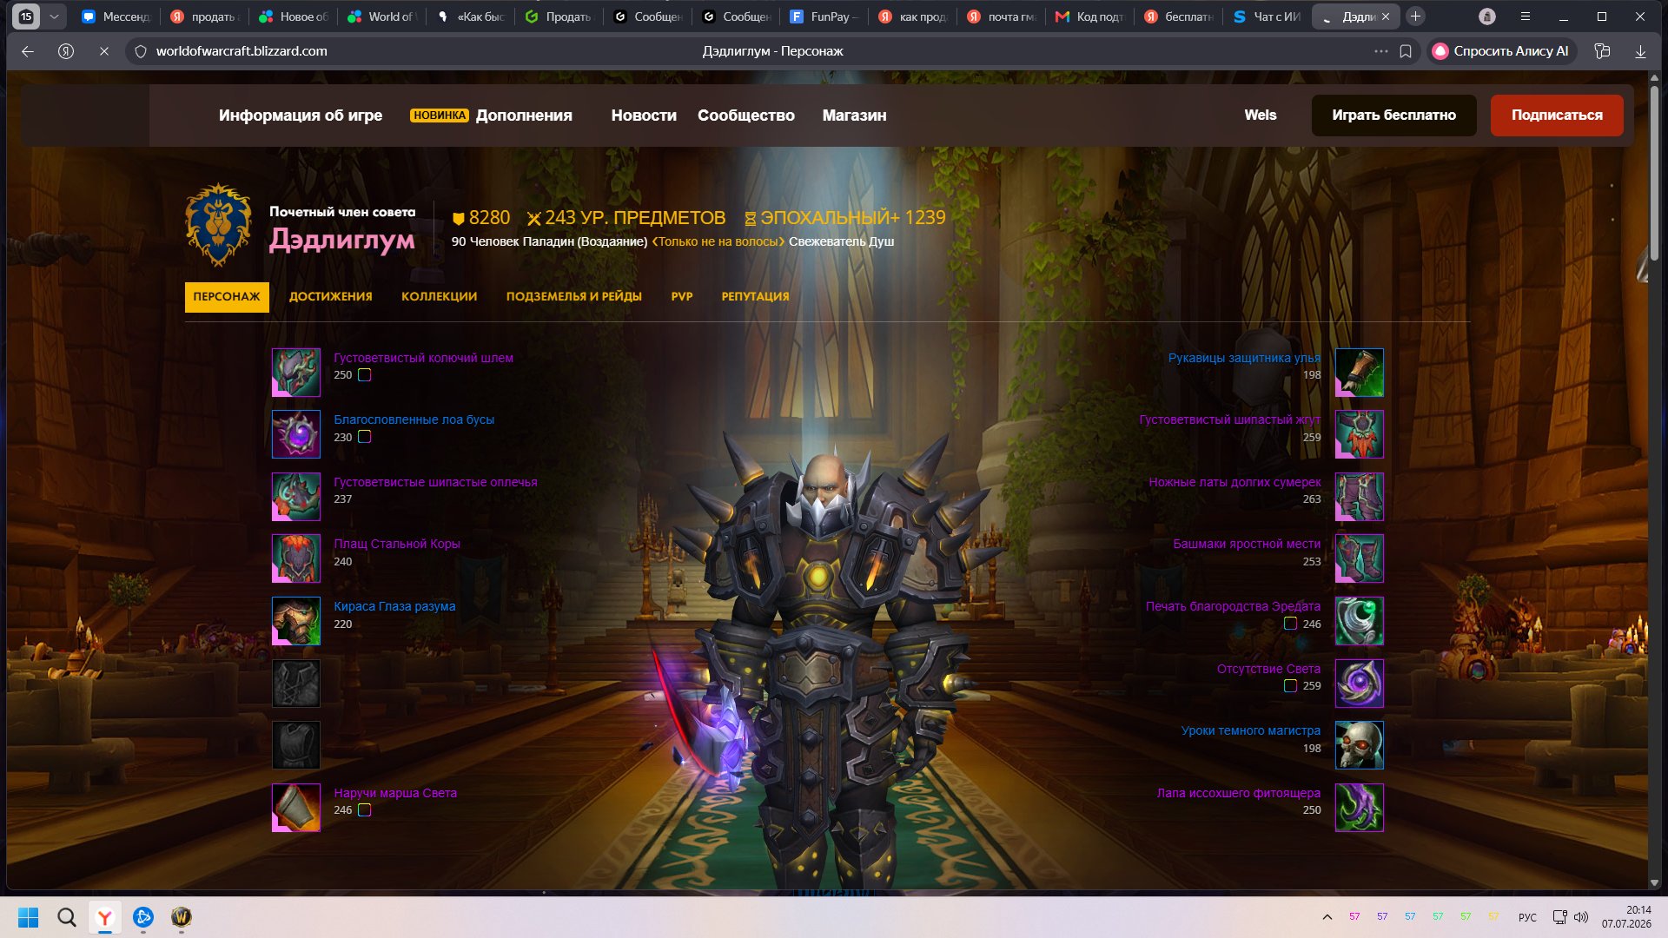
Task: Switch to the FunPay browser tab
Action: tap(824, 17)
